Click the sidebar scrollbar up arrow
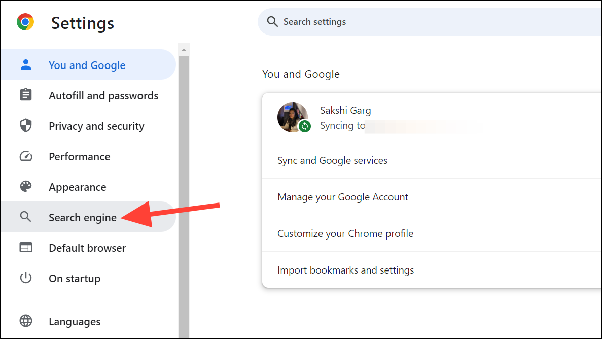Screen dimensions: 602x339 pos(184,50)
